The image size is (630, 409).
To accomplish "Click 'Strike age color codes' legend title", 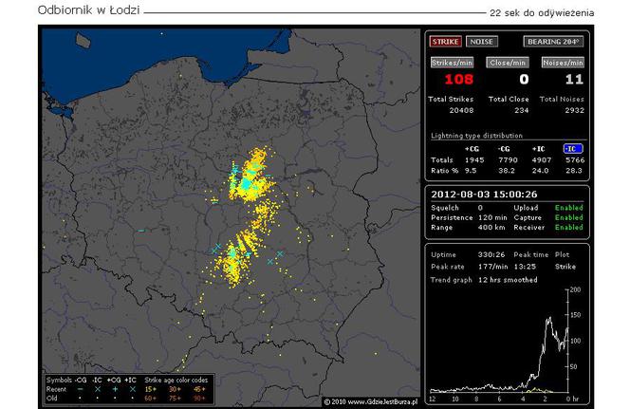I will pos(176,380).
